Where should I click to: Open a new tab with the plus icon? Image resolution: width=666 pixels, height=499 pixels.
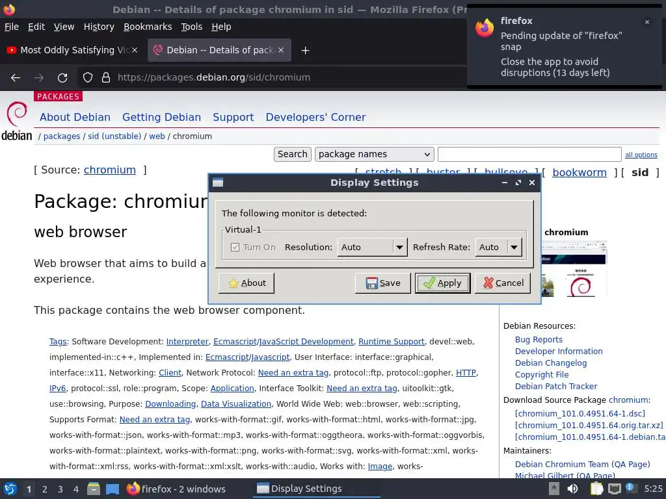click(305, 51)
